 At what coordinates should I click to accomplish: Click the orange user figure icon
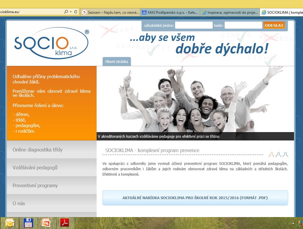(x=271, y=154)
